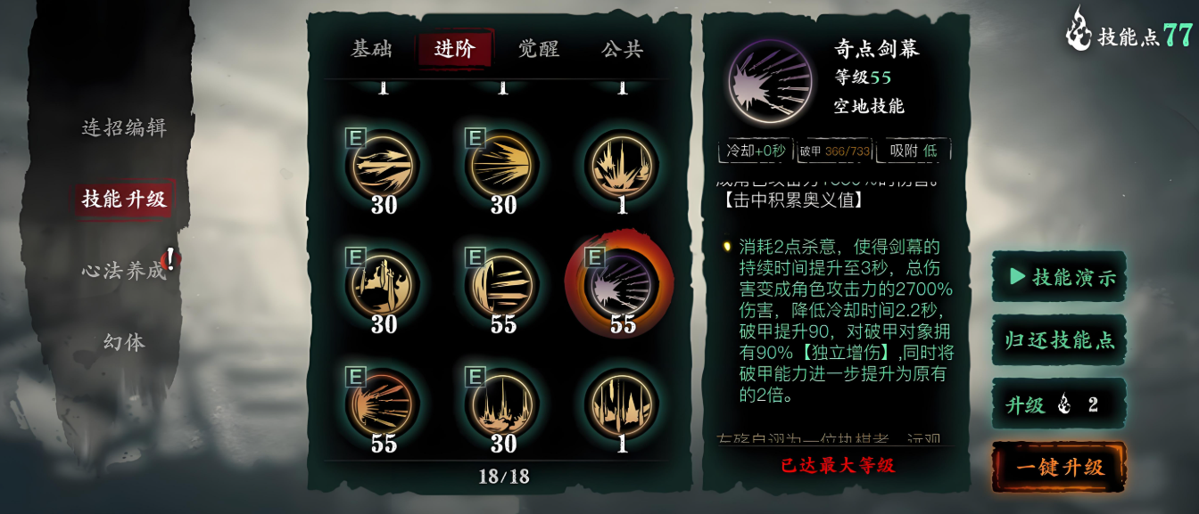
Task: Open the 基础 skills tab
Action: tap(371, 49)
